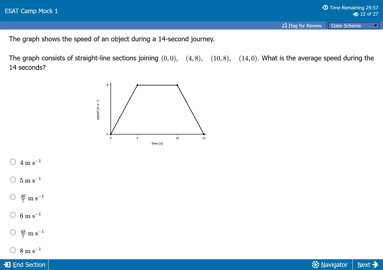Click the clock icon beside Time Remaining
Viewport: 383px width, 270px height.
pyautogui.click(x=325, y=7)
